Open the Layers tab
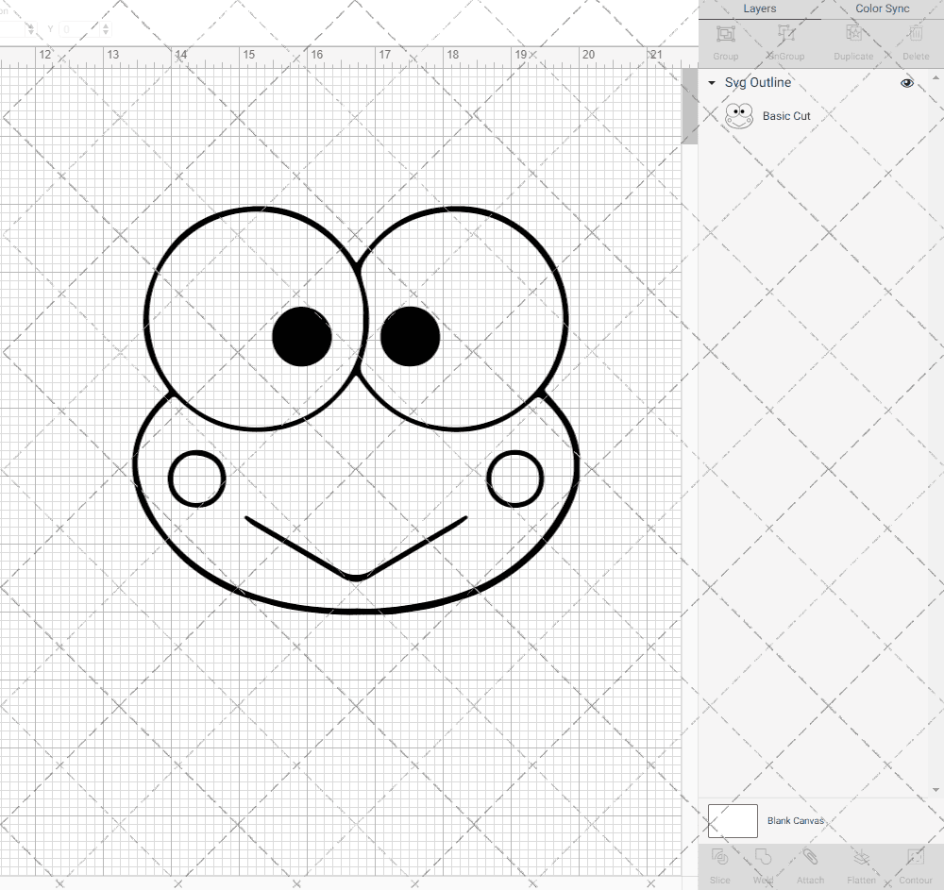This screenshot has height=890, width=944. tap(759, 8)
